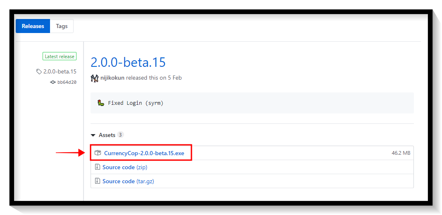
Task: Click the zip file icon for Source code (zip)
Action: [x=97, y=167]
